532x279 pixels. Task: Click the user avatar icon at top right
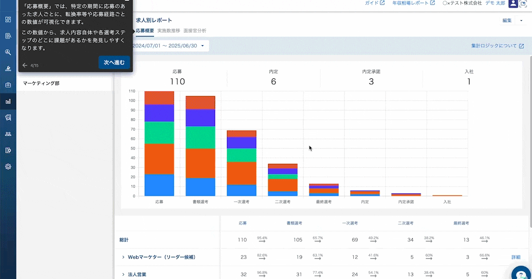coord(513,4)
